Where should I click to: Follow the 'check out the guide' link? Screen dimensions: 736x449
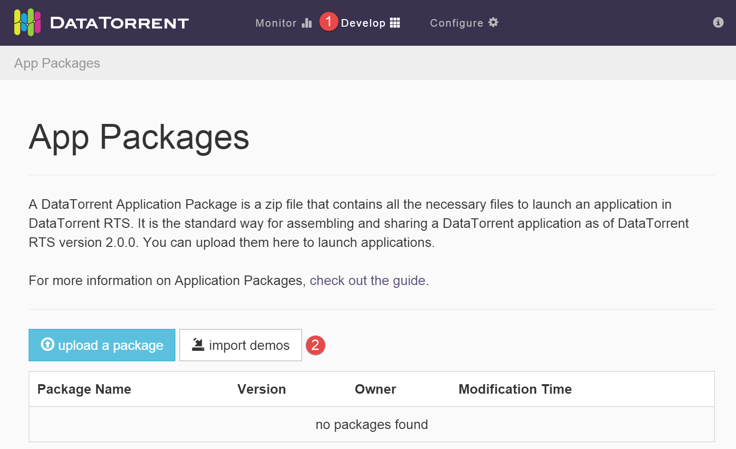tap(368, 281)
